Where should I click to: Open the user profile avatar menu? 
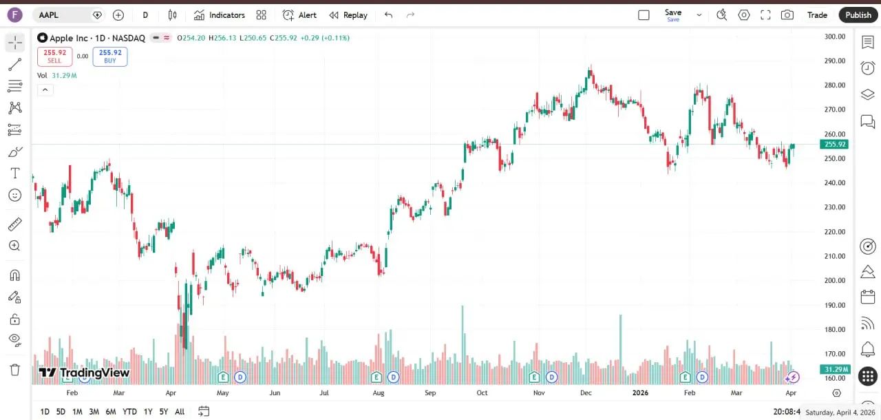[14, 14]
